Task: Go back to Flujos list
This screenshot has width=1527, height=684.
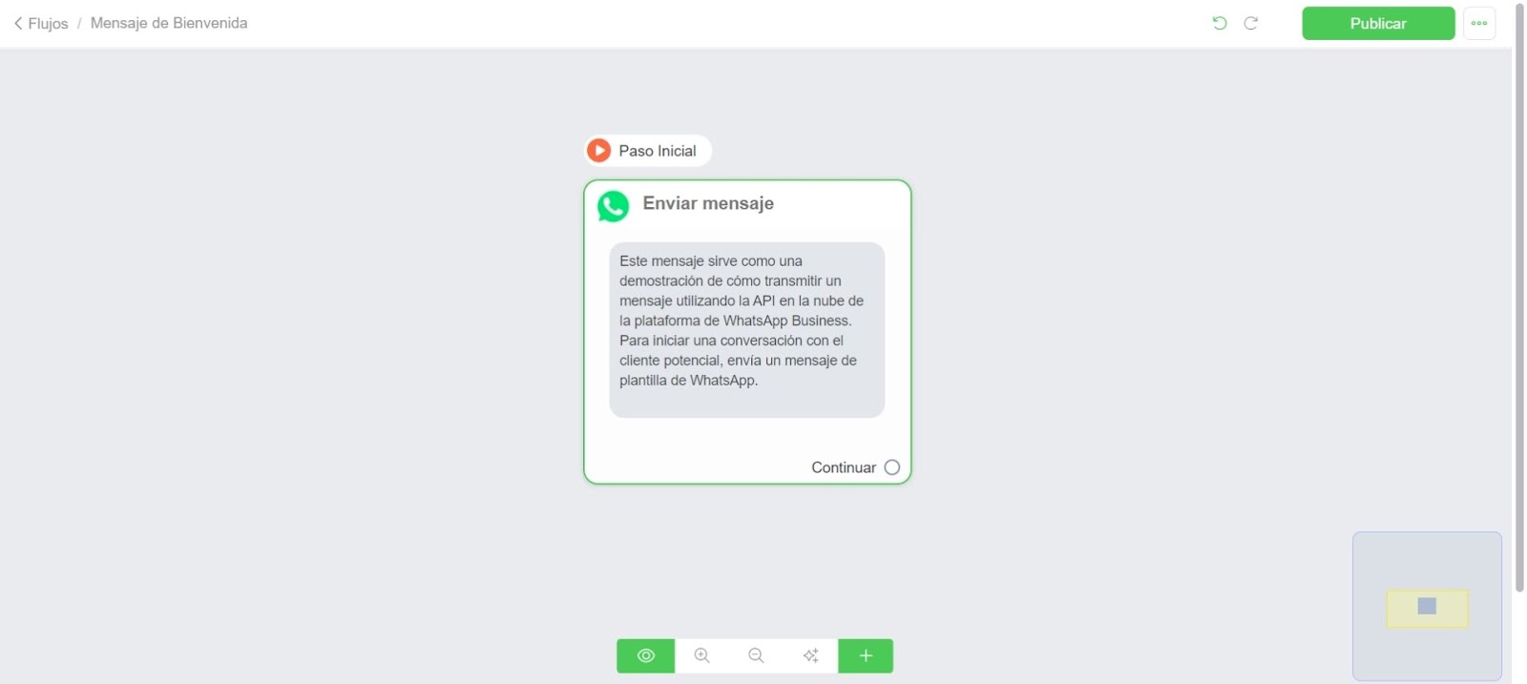Action: point(48,23)
